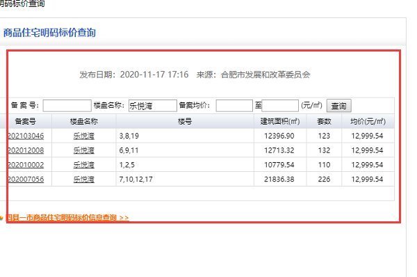Screen dimensions: 417x277
Task: Click the unit count 123
Action: 324,136
